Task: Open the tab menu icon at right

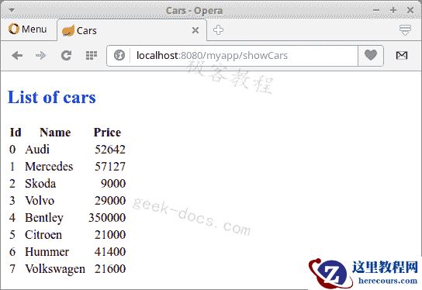Action: pyautogui.click(x=405, y=30)
